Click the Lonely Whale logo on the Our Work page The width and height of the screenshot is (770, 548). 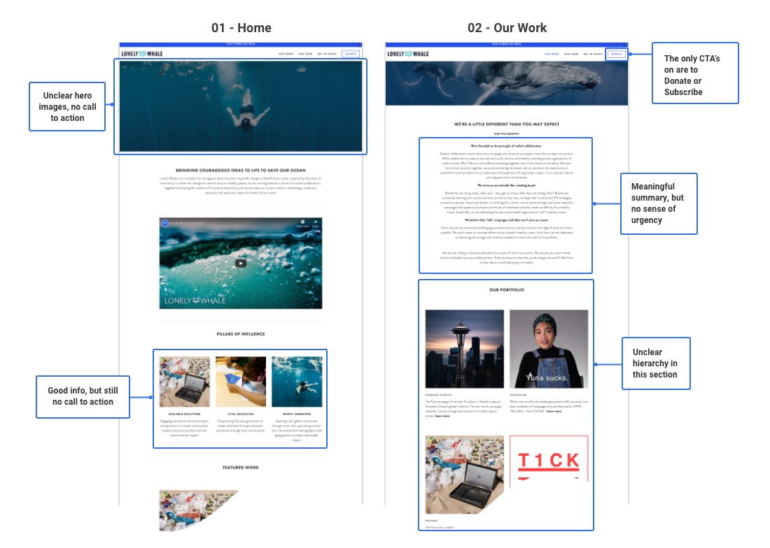(x=409, y=53)
